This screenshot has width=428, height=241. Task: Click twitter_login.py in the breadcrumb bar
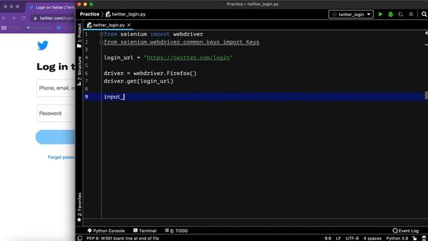[x=126, y=14]
